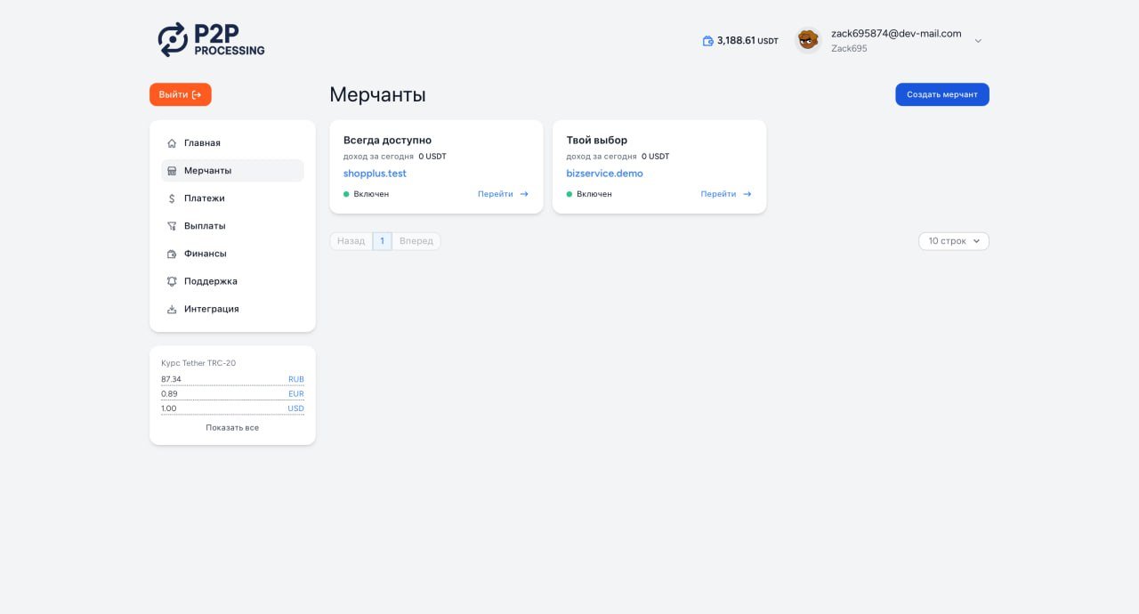Click Перейти on the bizservice.demo card
The width and height of the screenshot is (1139, 614).
[725, 194]
